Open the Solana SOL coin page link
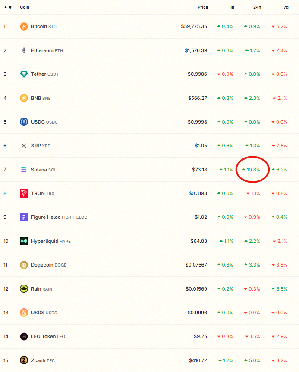Screen dimensions: 299x372 [44, 170]
